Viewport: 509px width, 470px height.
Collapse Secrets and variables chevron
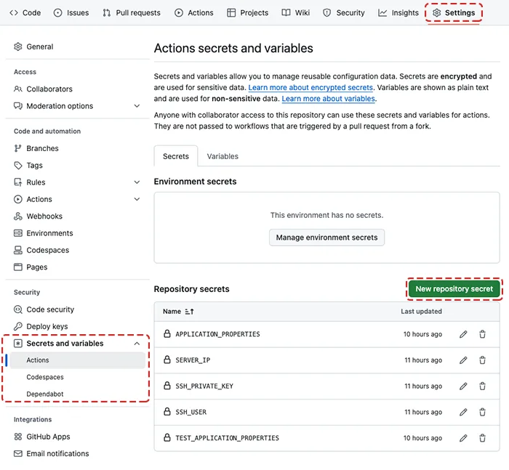tap(137, 344)
